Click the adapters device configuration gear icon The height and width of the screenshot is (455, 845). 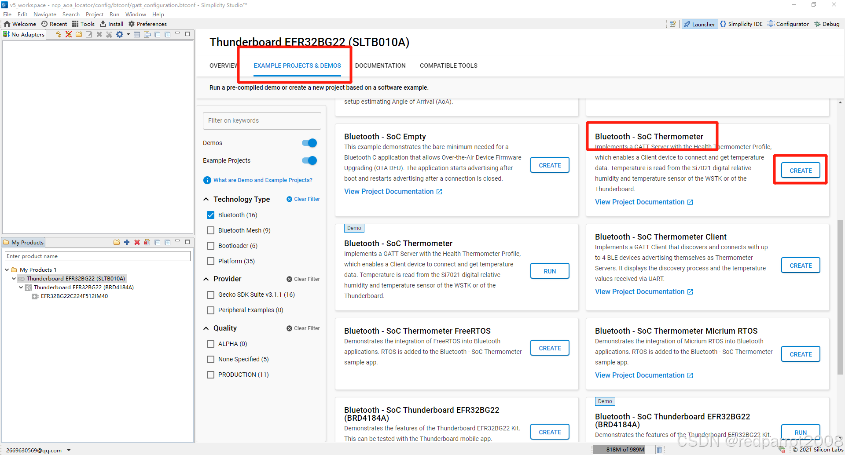[x=119, y=34]
